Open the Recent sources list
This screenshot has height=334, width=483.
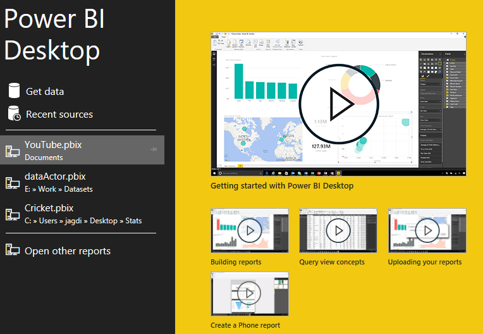[x=59, y=114]
